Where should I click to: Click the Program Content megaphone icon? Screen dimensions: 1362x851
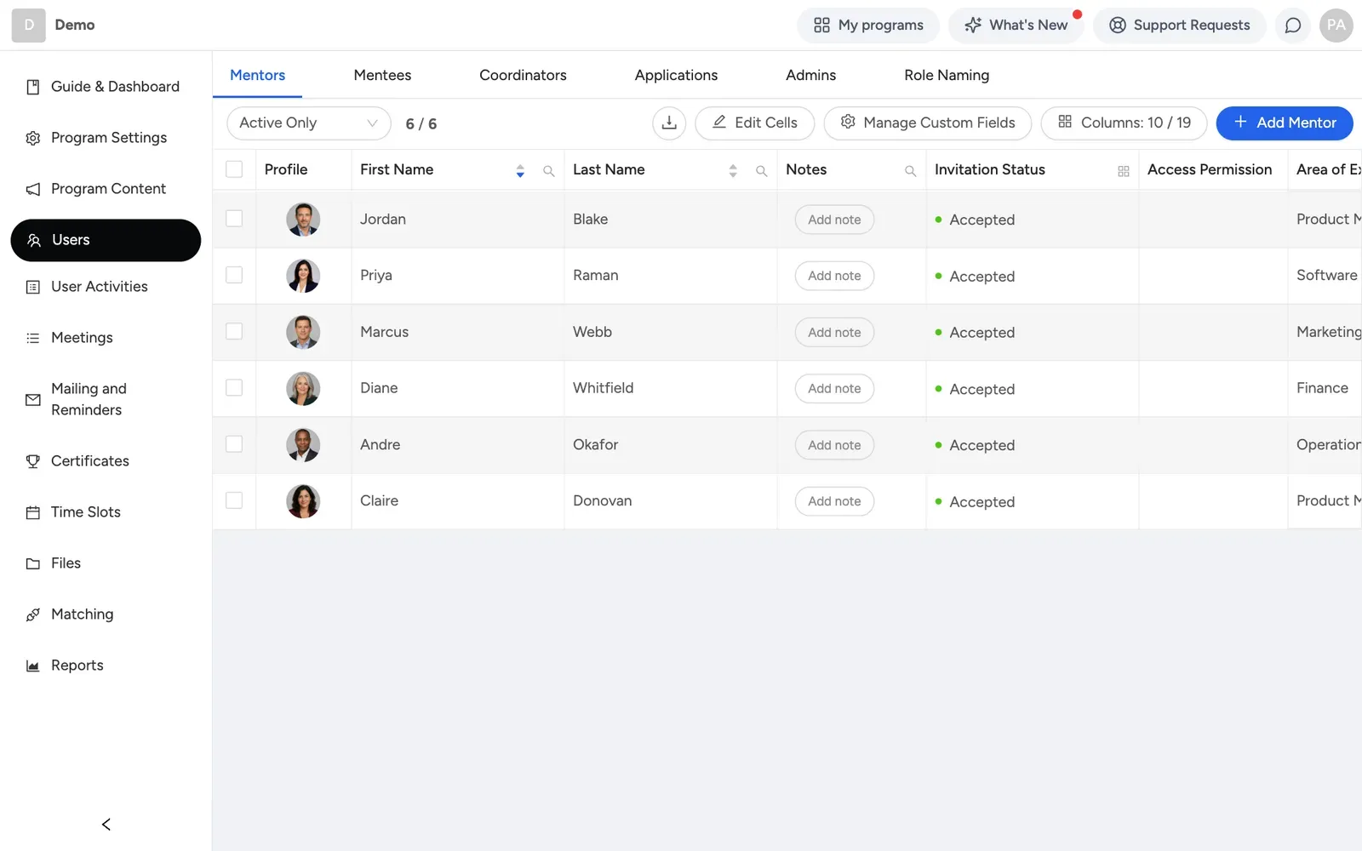[33, 189]
